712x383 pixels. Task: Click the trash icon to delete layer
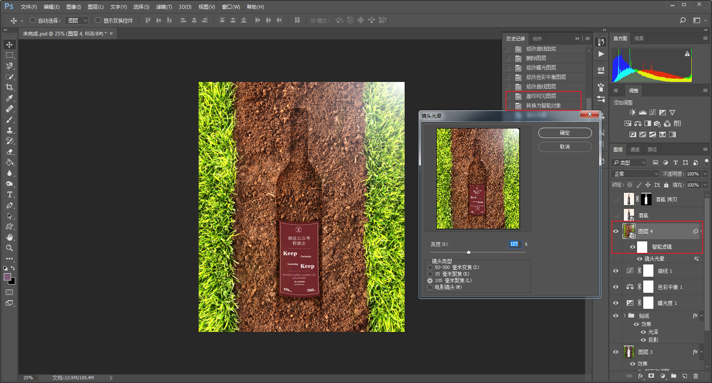[696, 376]
